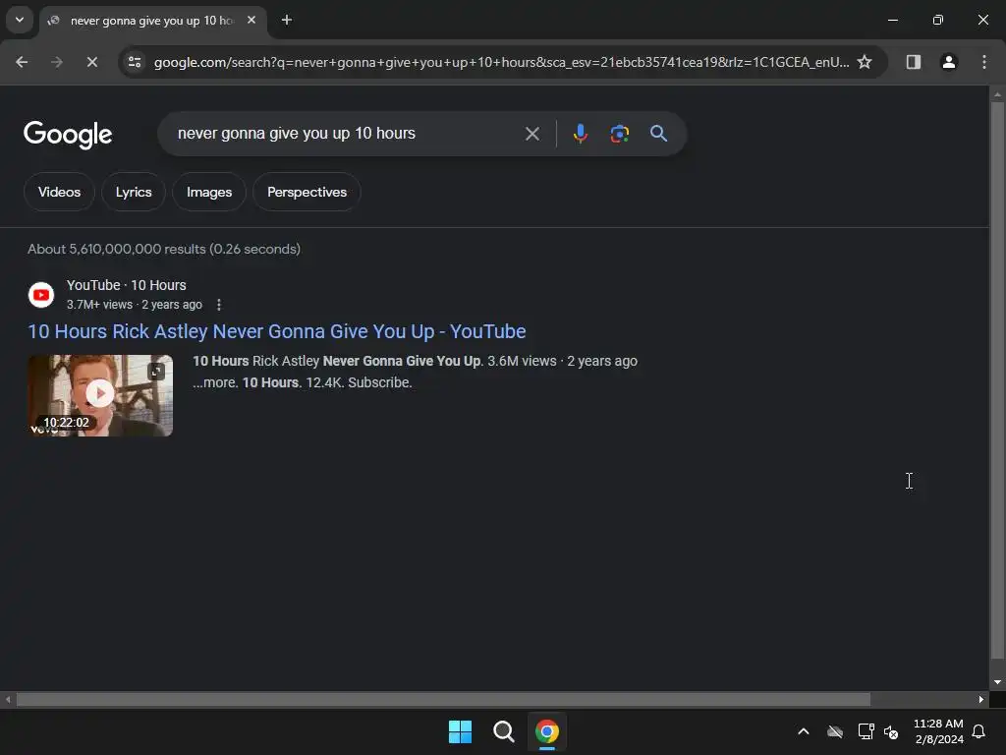Open the browser side panel
The width and height of the screenshot is (1006, 755).
[913, 62]
